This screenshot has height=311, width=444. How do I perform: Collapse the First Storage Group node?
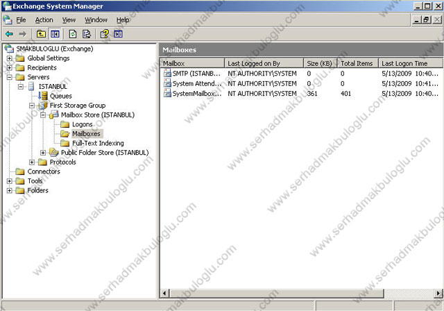tap(32, 106)
